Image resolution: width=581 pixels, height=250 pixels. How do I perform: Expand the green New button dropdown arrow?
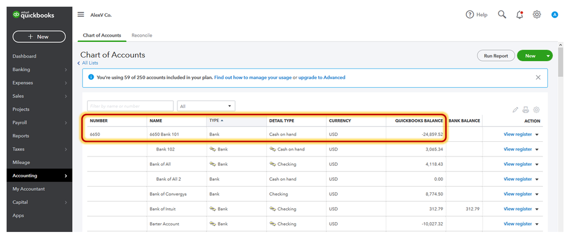point(548,56)
